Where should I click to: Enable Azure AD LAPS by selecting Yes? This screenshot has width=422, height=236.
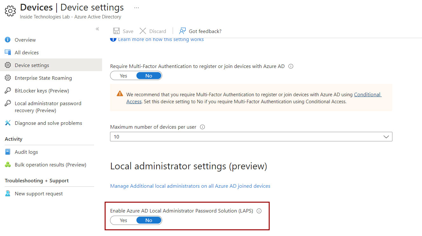tap(123, 220)
